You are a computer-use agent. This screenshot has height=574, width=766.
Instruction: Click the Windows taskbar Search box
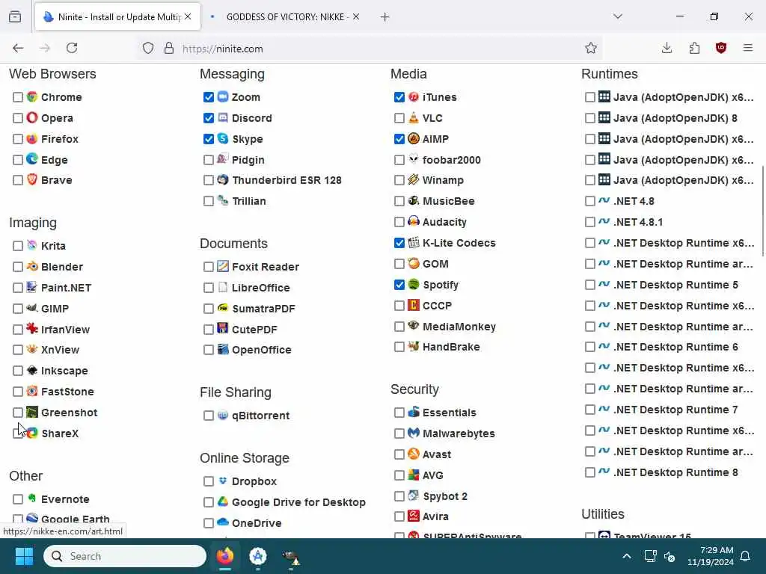pos(125,556)
